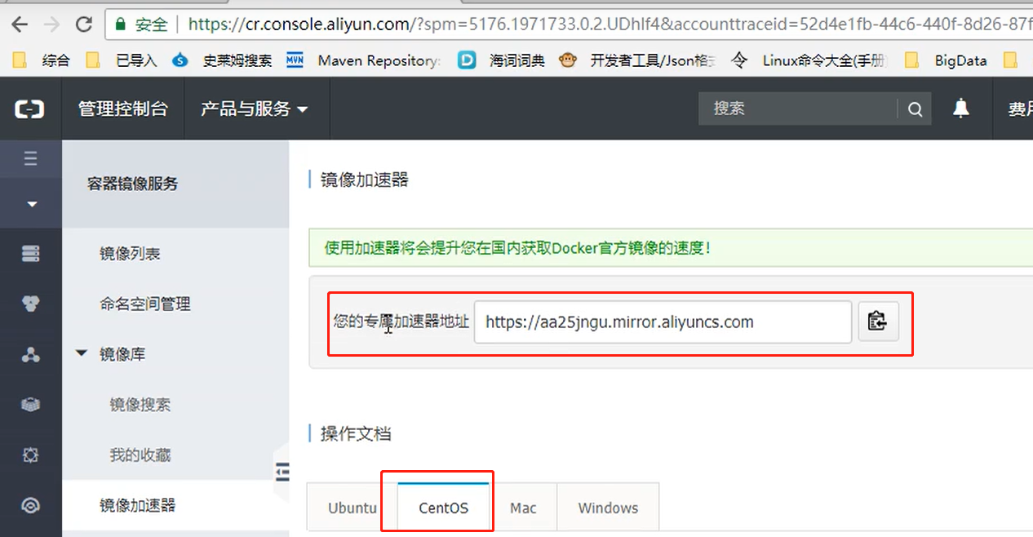1033x537 pixels.
Task: Expand the sidebar arrow below the hamburger menu
Action: coord(30,203)
